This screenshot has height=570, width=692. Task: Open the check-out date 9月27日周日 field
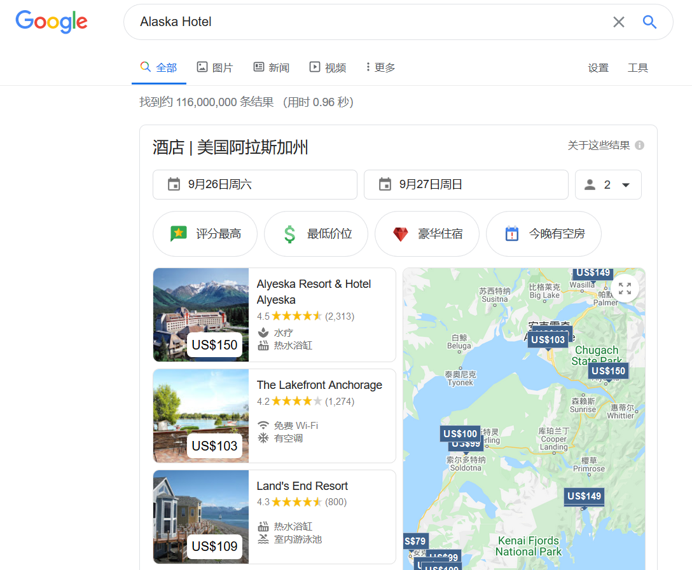[x=466, y=184]
